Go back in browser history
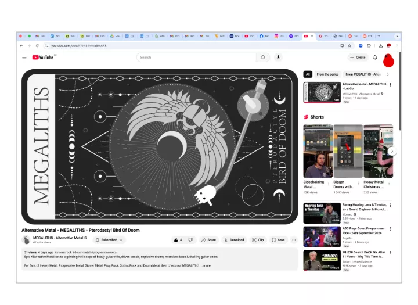The image size is (418, 305). (21, 46)
